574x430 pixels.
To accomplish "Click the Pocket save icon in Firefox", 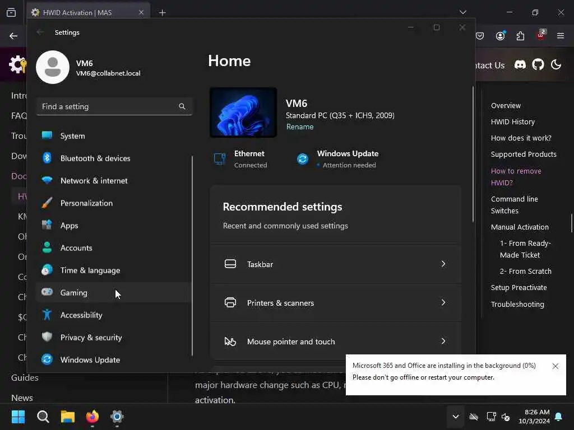I will click(480, 35).
